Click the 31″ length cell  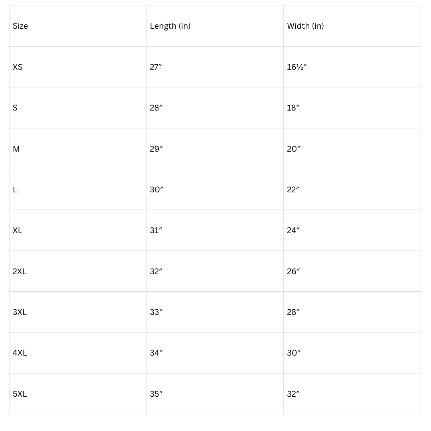click(156, 231)
